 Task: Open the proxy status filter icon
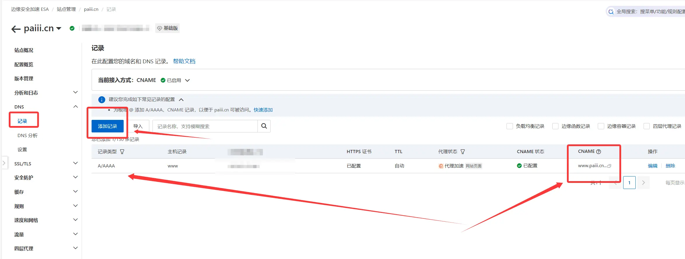462,152
